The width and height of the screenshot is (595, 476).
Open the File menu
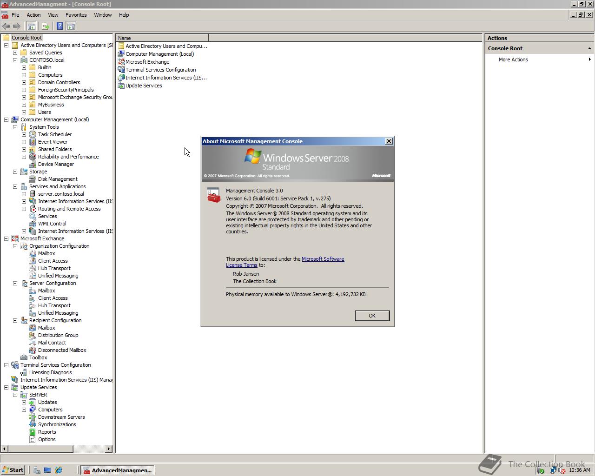click(15, 15)
